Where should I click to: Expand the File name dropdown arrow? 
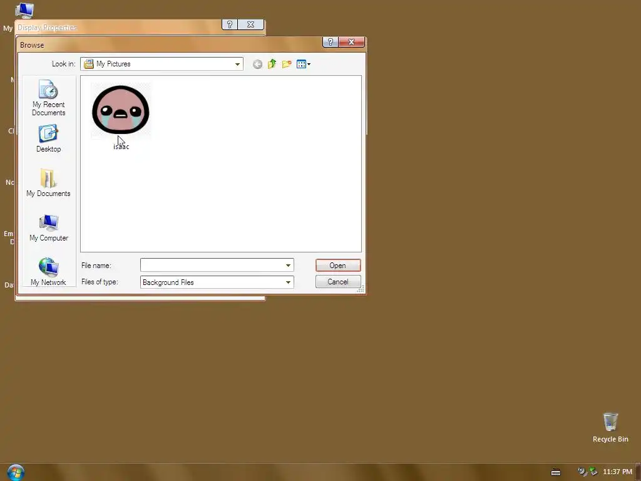(x=288, y=266)
